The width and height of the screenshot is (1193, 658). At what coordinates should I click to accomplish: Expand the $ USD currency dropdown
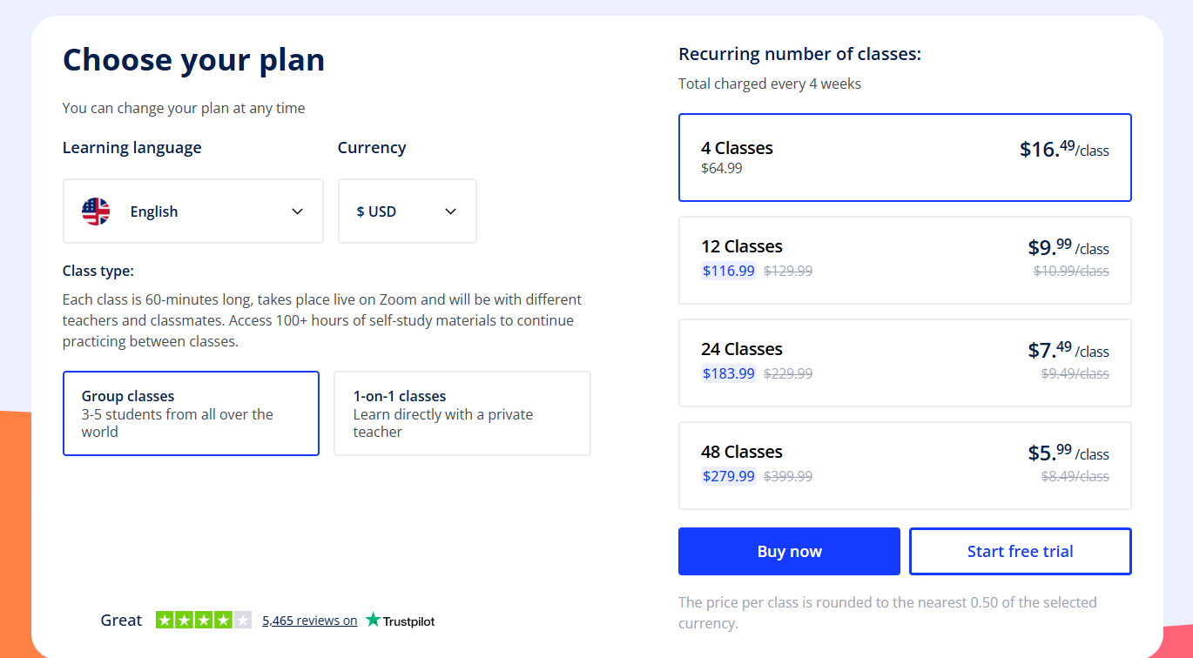click(x=407, y=211)
